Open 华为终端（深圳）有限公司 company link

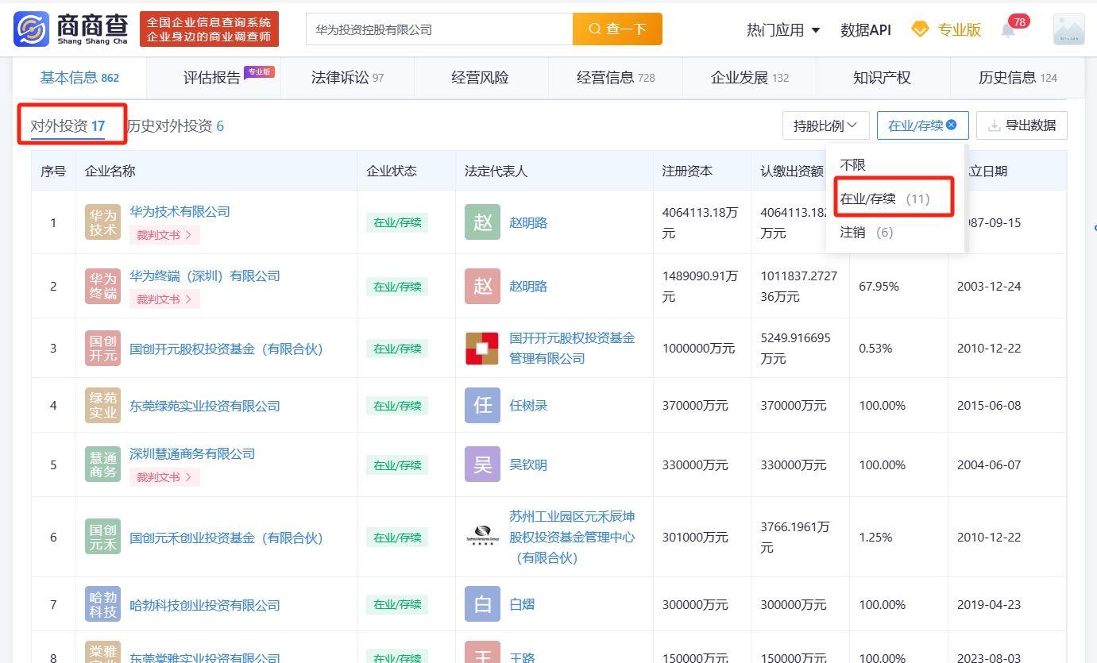pyautogui.click(x=205, y=276)
